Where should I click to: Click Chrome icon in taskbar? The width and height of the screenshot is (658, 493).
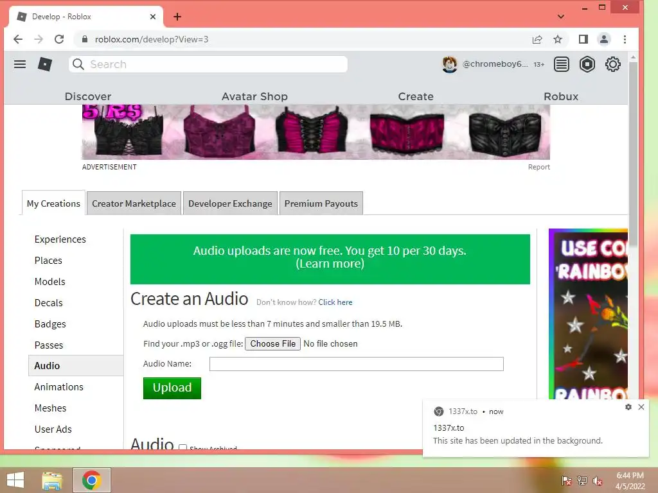91,480
